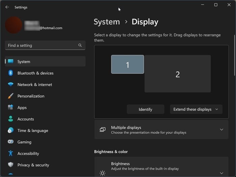Click the vertical scrollbar on the right

[x=235, y=55]
